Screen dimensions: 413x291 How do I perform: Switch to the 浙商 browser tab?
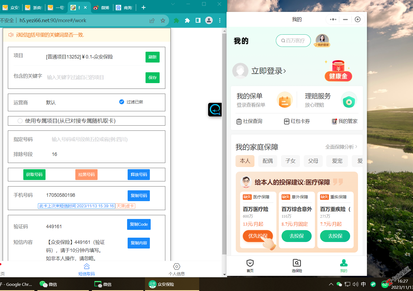tap(34, 8)
